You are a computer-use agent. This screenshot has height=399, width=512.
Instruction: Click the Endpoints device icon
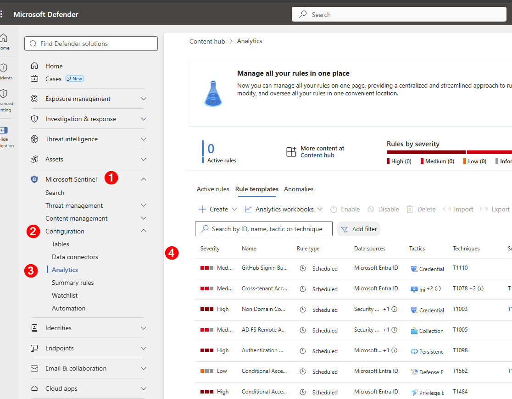click(34, 348)
